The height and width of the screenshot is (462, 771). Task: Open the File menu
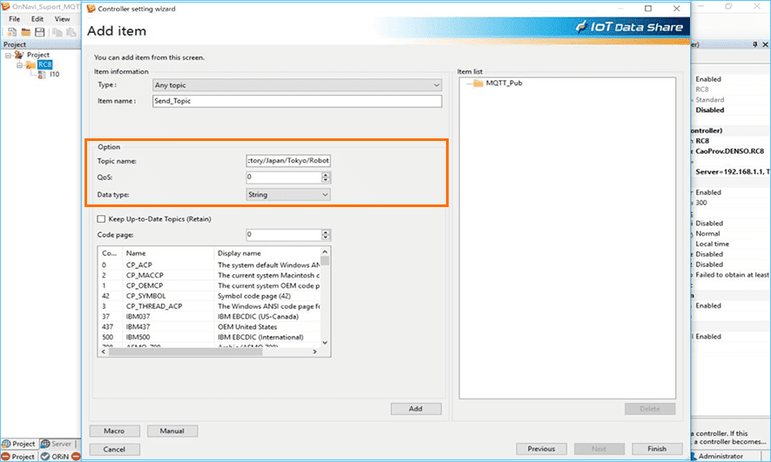(x=15, y=18)
